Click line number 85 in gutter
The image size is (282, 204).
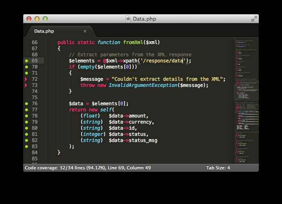pyautogui.click(x=35, y=159)
